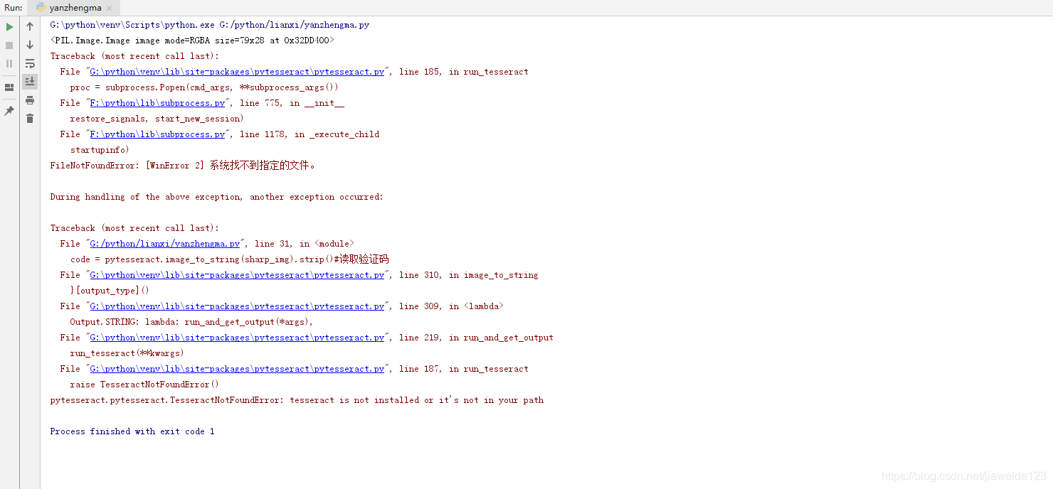Open the Restore Layout icon in Run panel

(9, 87)
